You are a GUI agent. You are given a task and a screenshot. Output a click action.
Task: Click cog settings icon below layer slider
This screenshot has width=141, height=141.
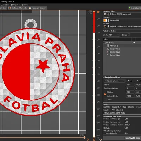100,140
